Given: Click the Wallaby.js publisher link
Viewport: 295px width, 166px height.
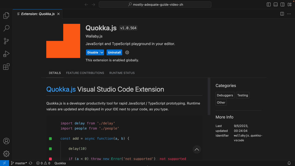Looking at the screenshot, I should pyautogui.click(x=94, y=36).
